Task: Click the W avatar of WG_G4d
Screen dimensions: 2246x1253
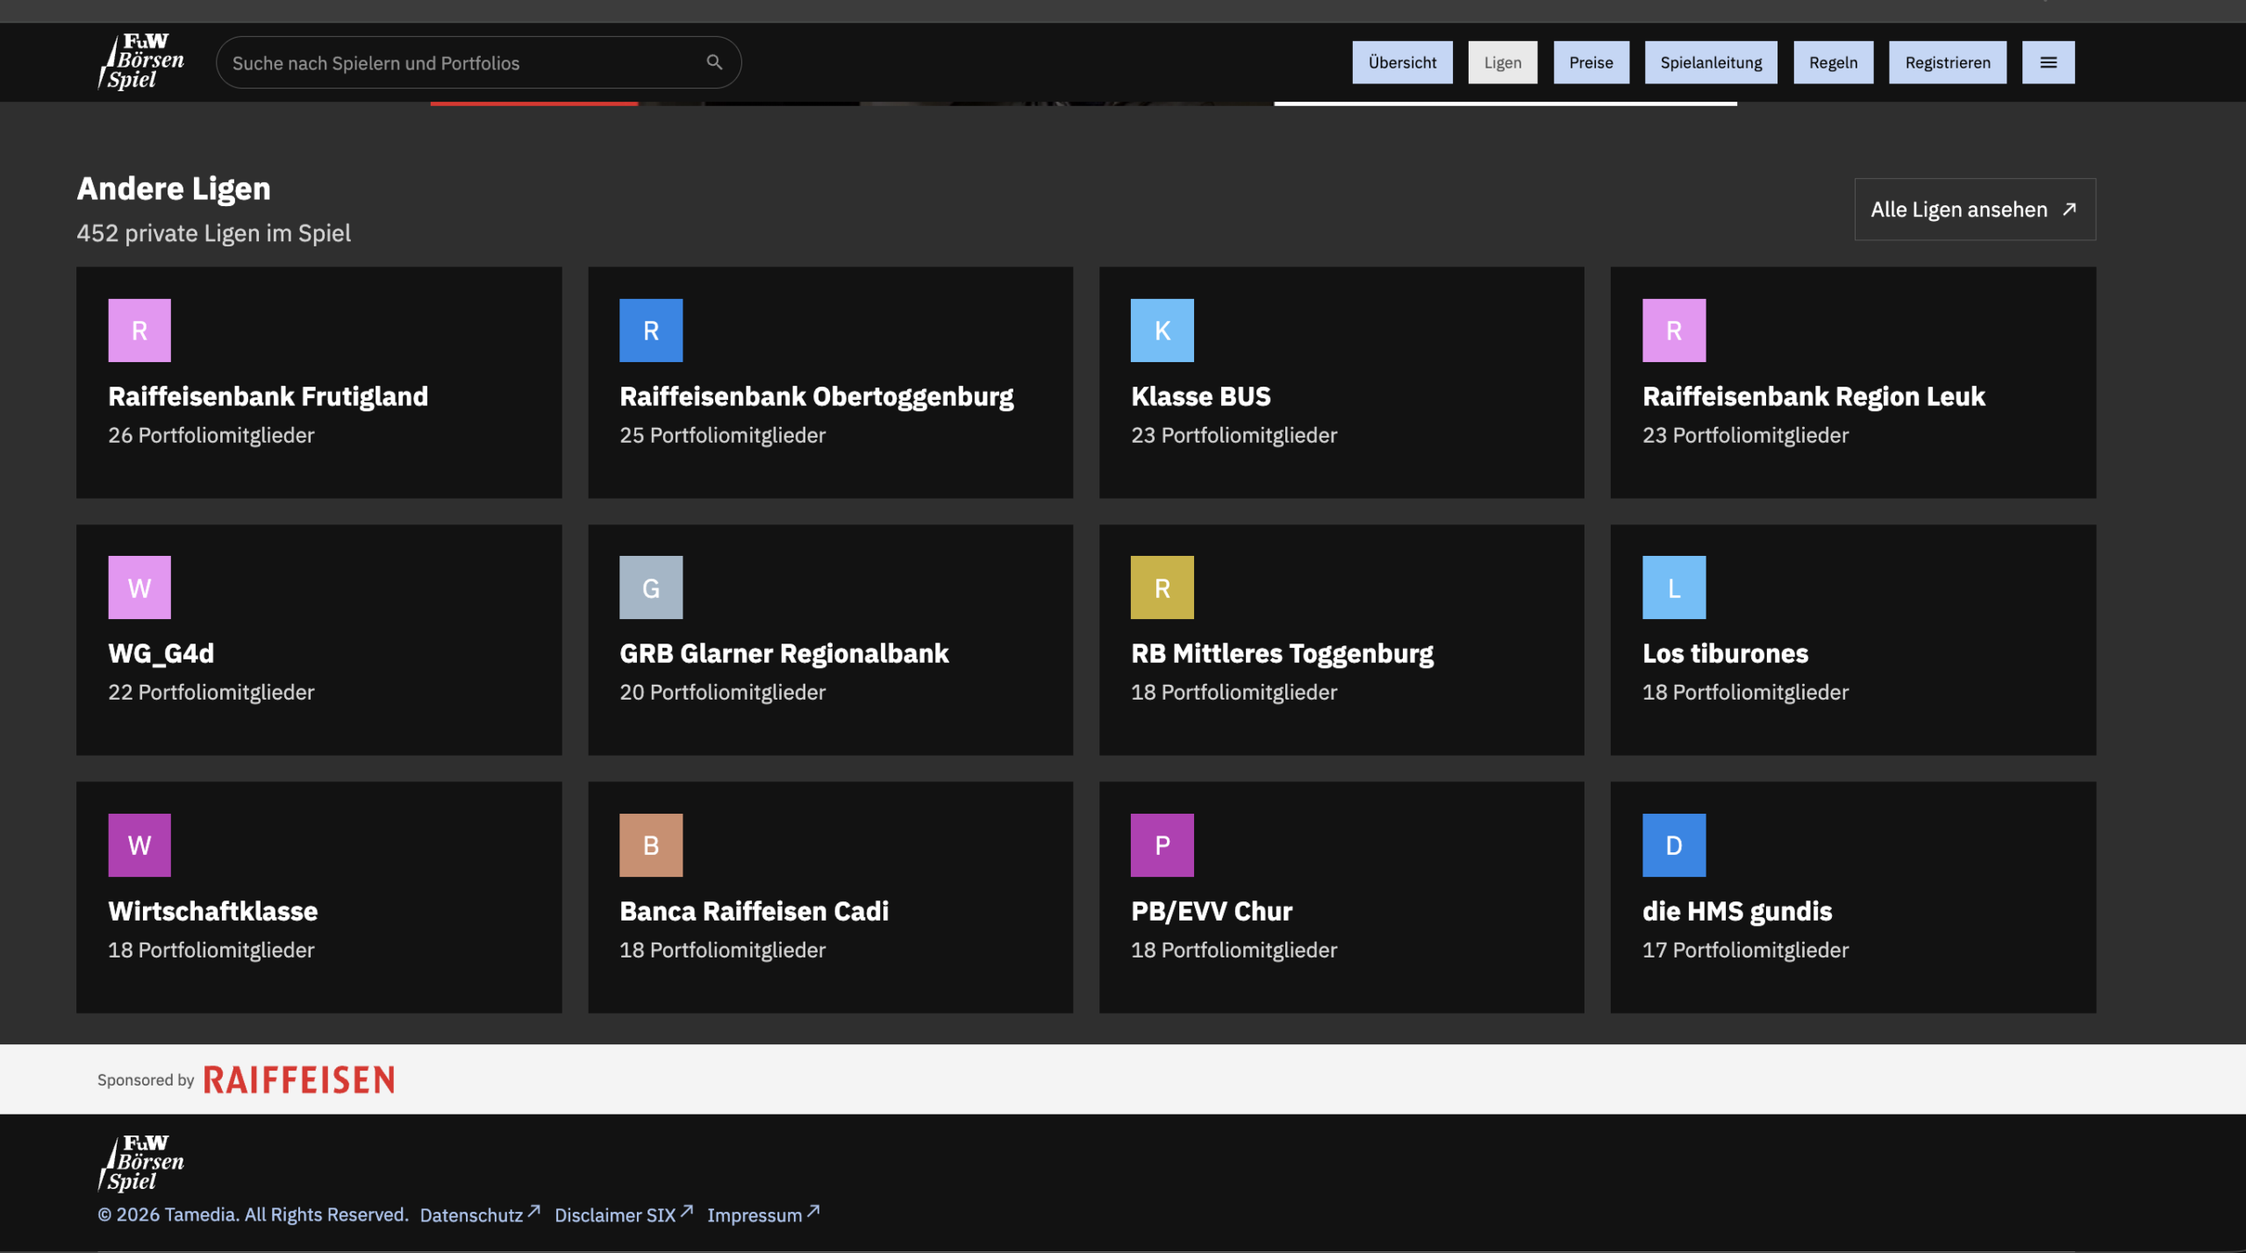Action: [x=139, y=587]
